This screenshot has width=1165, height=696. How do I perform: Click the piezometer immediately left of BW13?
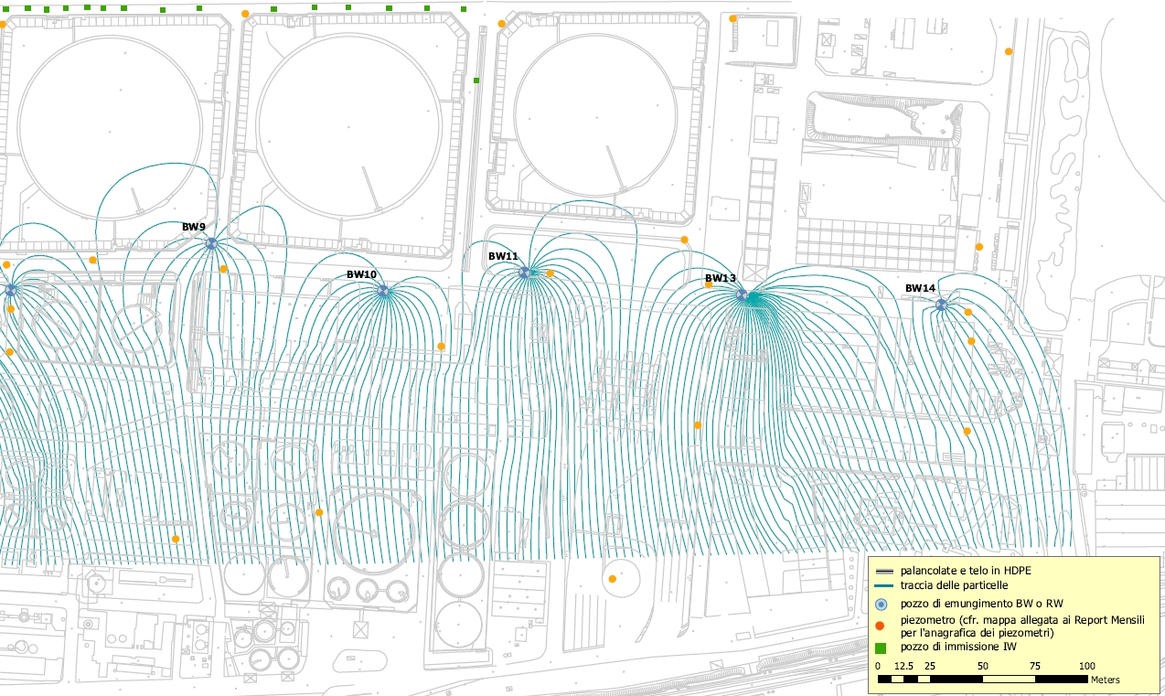(x=708, y=284)
